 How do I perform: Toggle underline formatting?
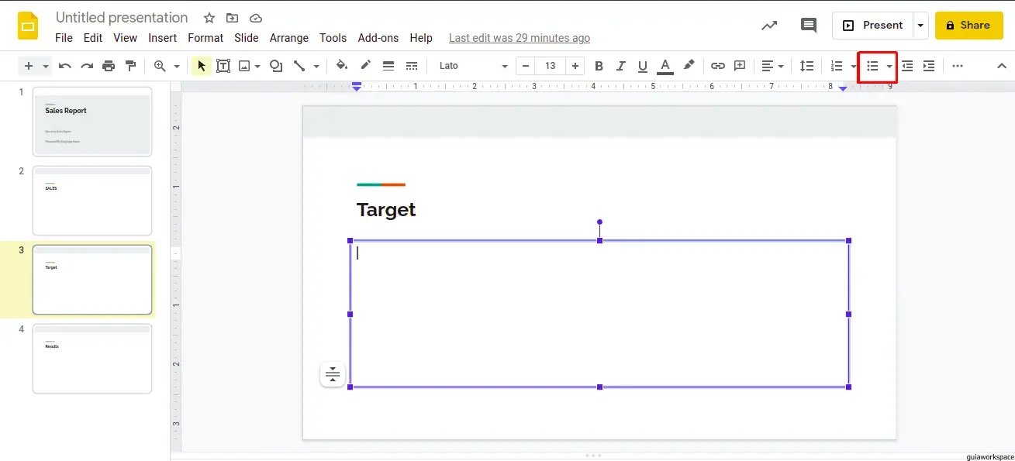pyautogui.click(x=642, y=66)
